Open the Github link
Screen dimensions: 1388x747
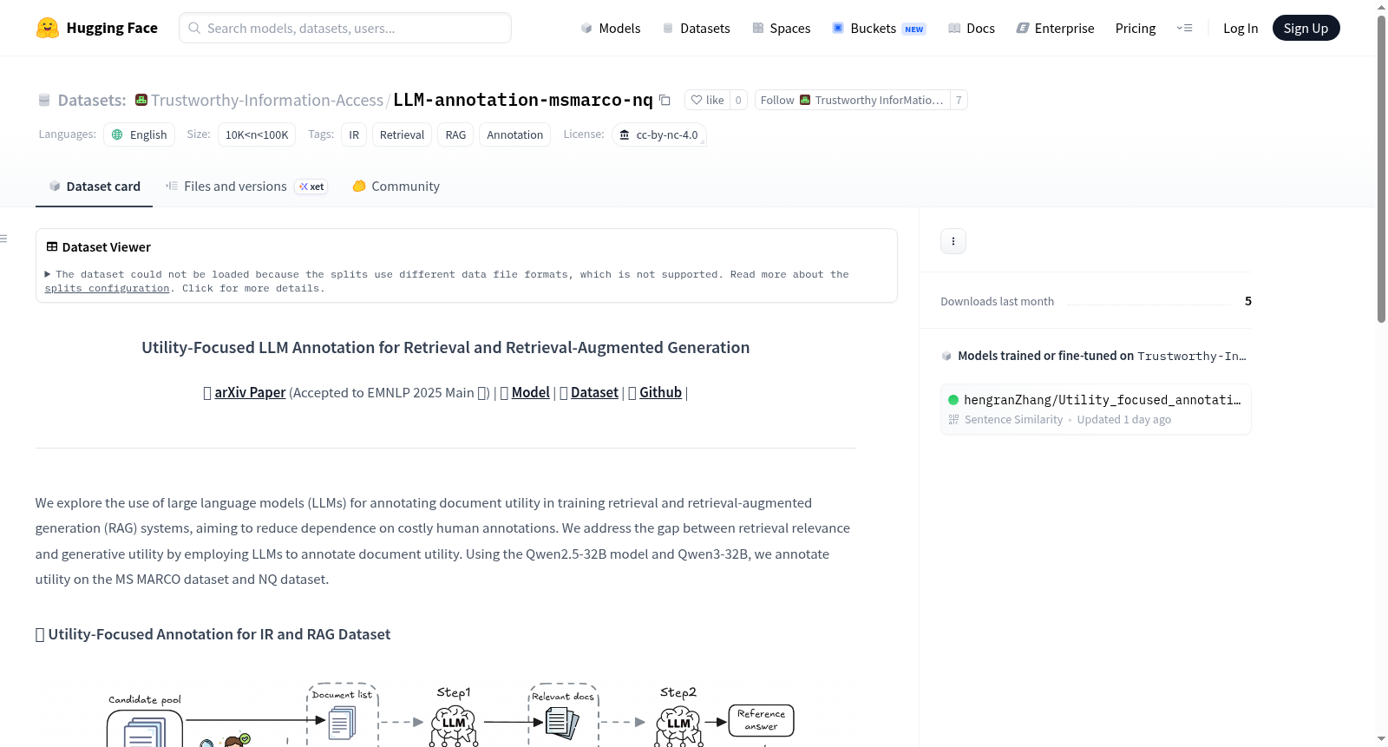tap(660, 392)
